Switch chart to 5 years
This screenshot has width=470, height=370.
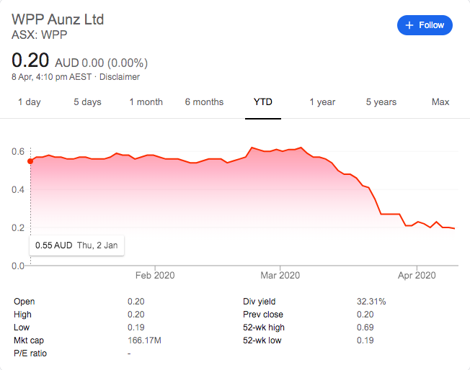pos(381,102)
